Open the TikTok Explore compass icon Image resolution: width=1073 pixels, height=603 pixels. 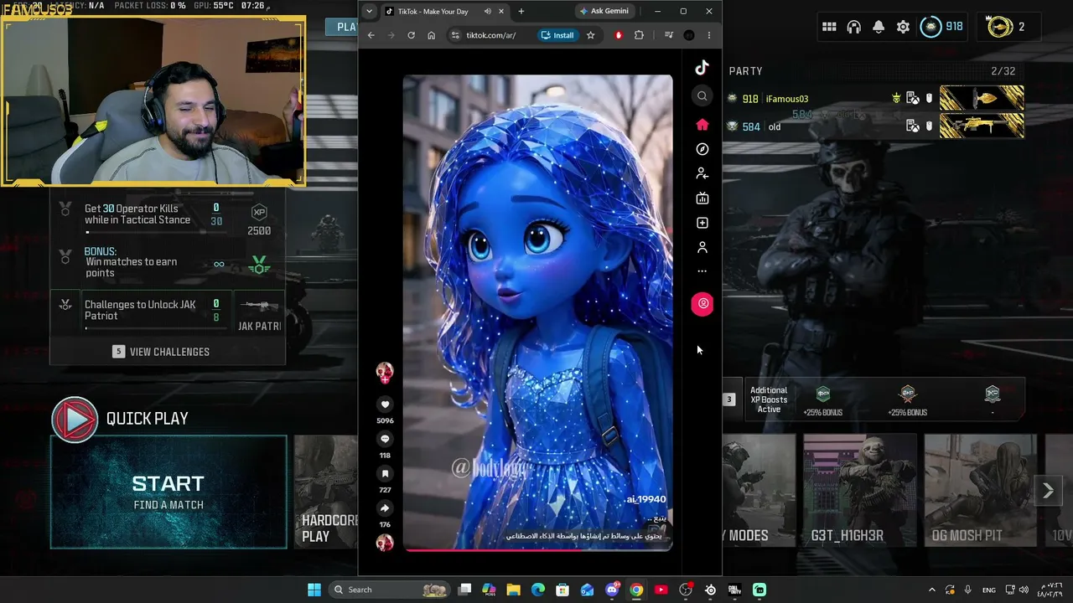click(x=702, y=149)
